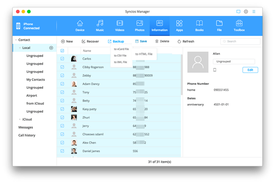The width and height of the screenshot is (275, 184).
Task: Open settings gear in title bar
Action: (246, 11)
